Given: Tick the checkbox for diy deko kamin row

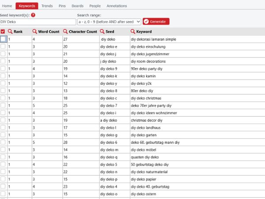Looking at the screenshot, I should pos(4,76).
